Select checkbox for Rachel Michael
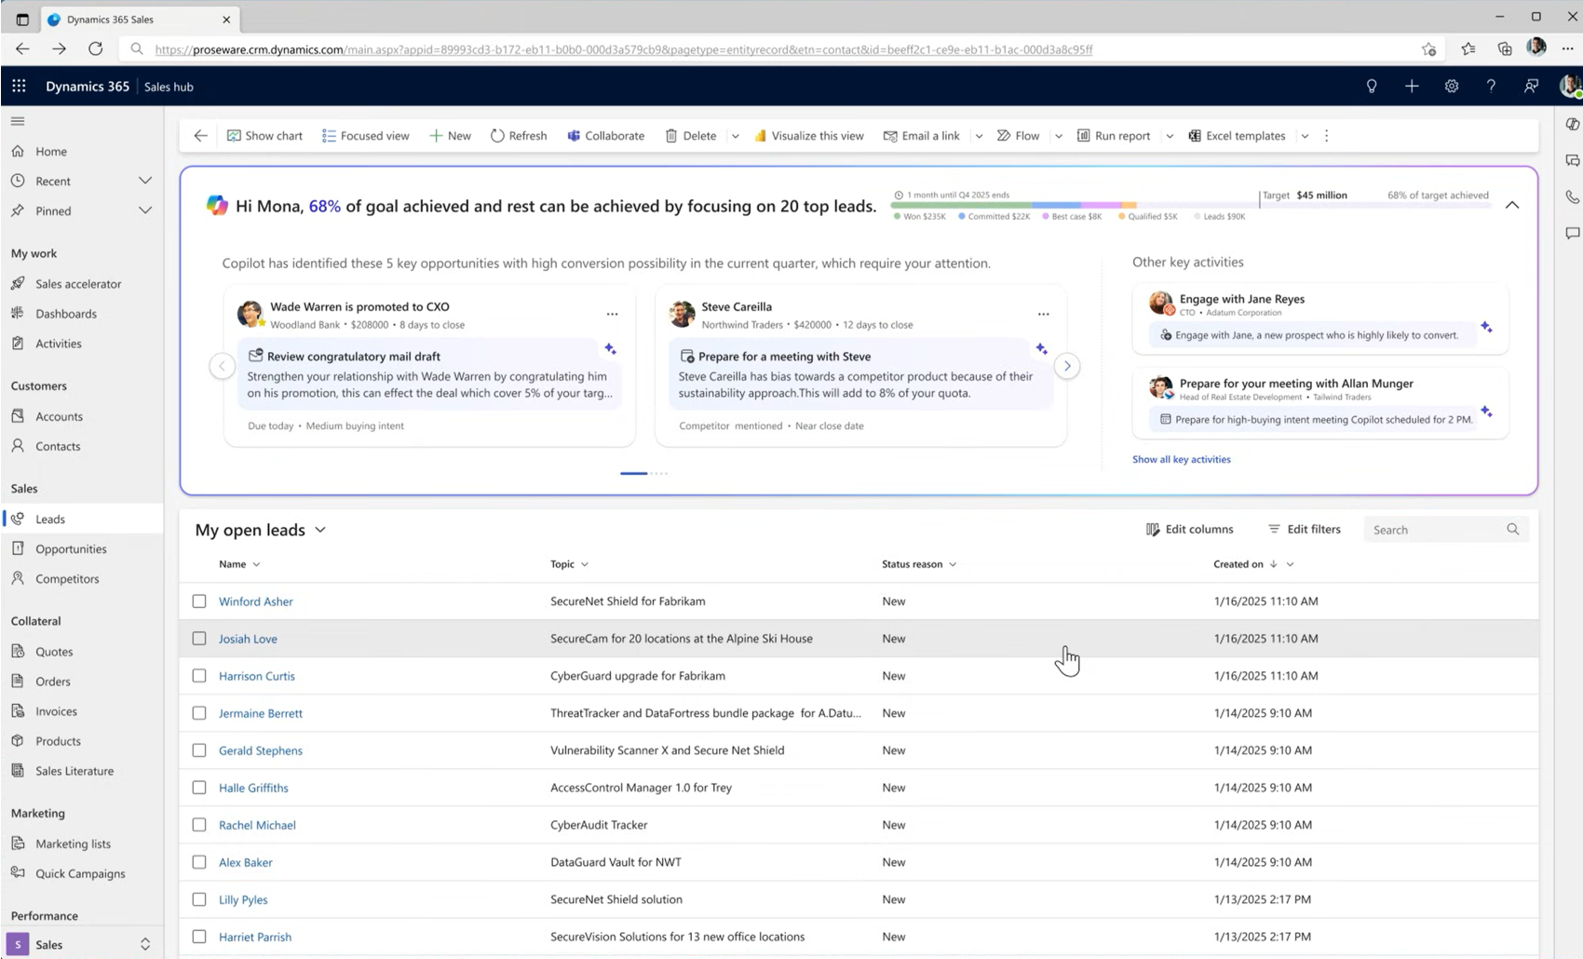This screenshot has height=959, width=1583. click(199, 825)
